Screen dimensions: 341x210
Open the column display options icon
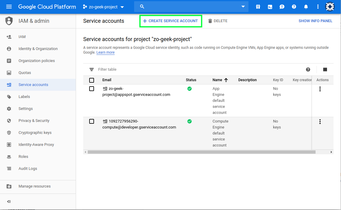[x=325, y=70]
